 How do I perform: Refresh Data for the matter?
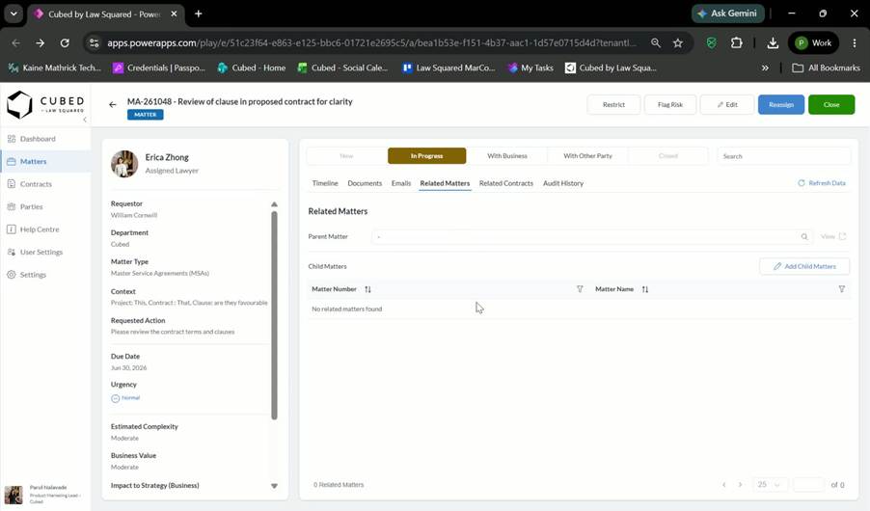pos(822,183)
